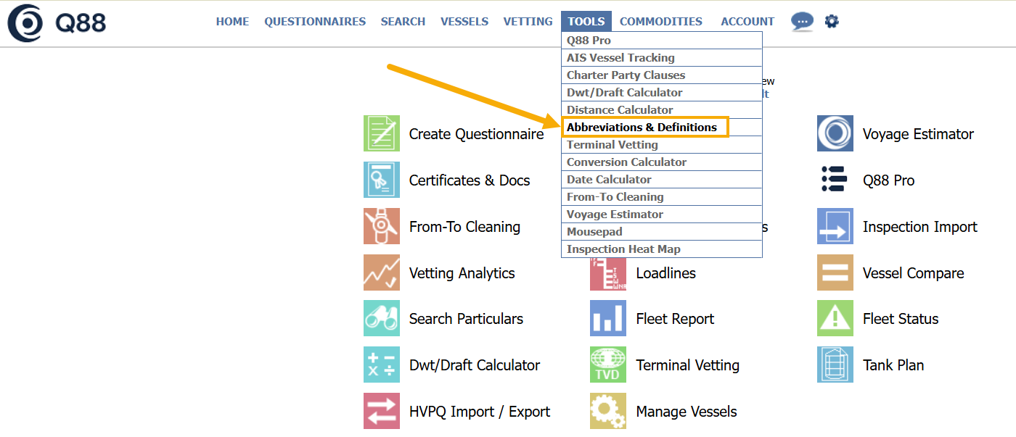Click the chat bubble icon in header
Image resolution: width=1016 pixels, height=437 pixels.
802,22
